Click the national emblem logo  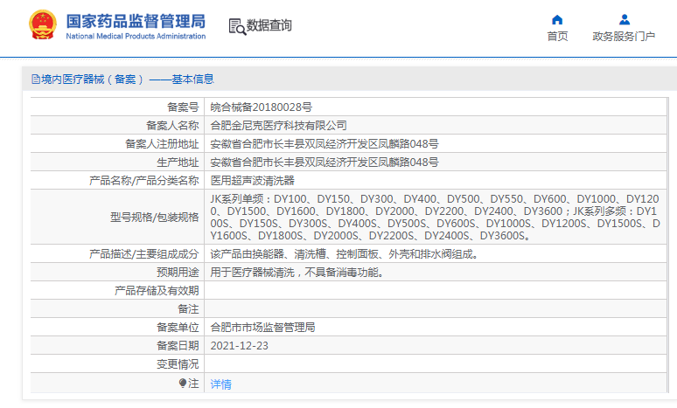[x=42, y=25]
